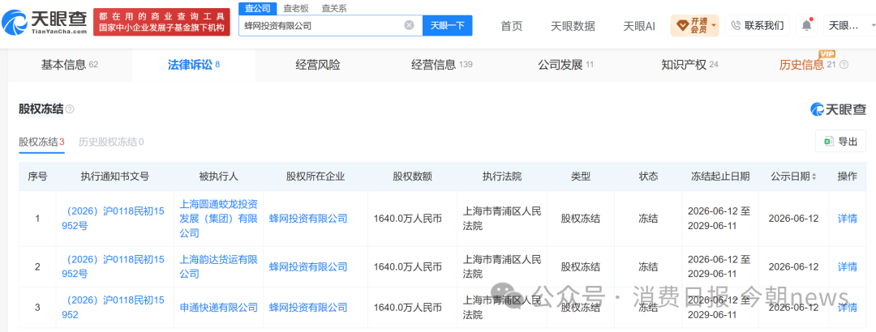Open the 开通会员 membership dropdown

[x=694, y=25]
